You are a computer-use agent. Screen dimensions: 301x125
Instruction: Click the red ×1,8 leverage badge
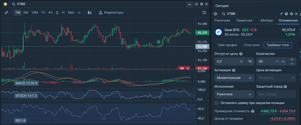[253, 30]
